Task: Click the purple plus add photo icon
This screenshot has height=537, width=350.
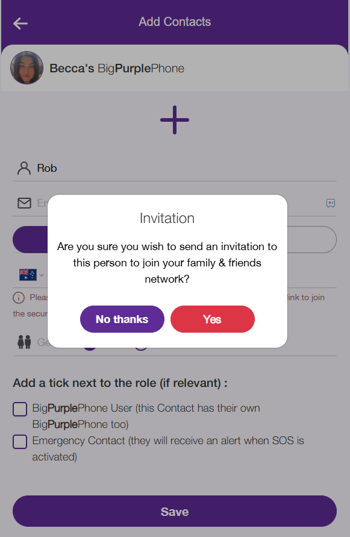Action: (175, 120)
